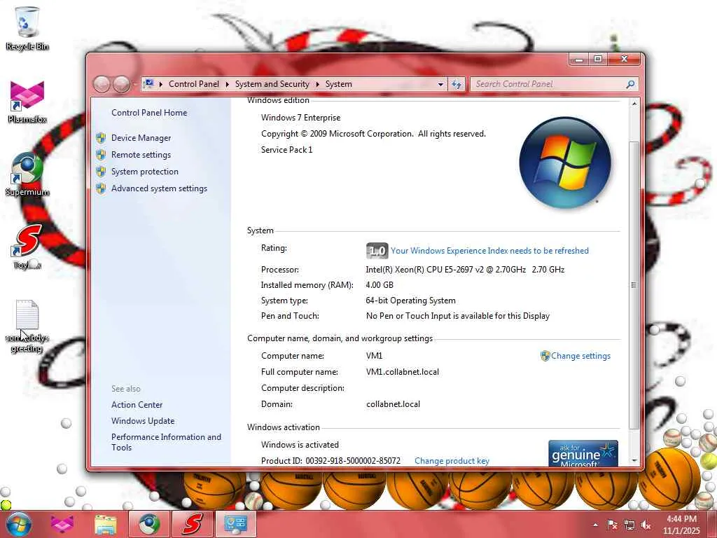717x538 pixels.
Task: Open Windows Update link
Action: point(143,421)
